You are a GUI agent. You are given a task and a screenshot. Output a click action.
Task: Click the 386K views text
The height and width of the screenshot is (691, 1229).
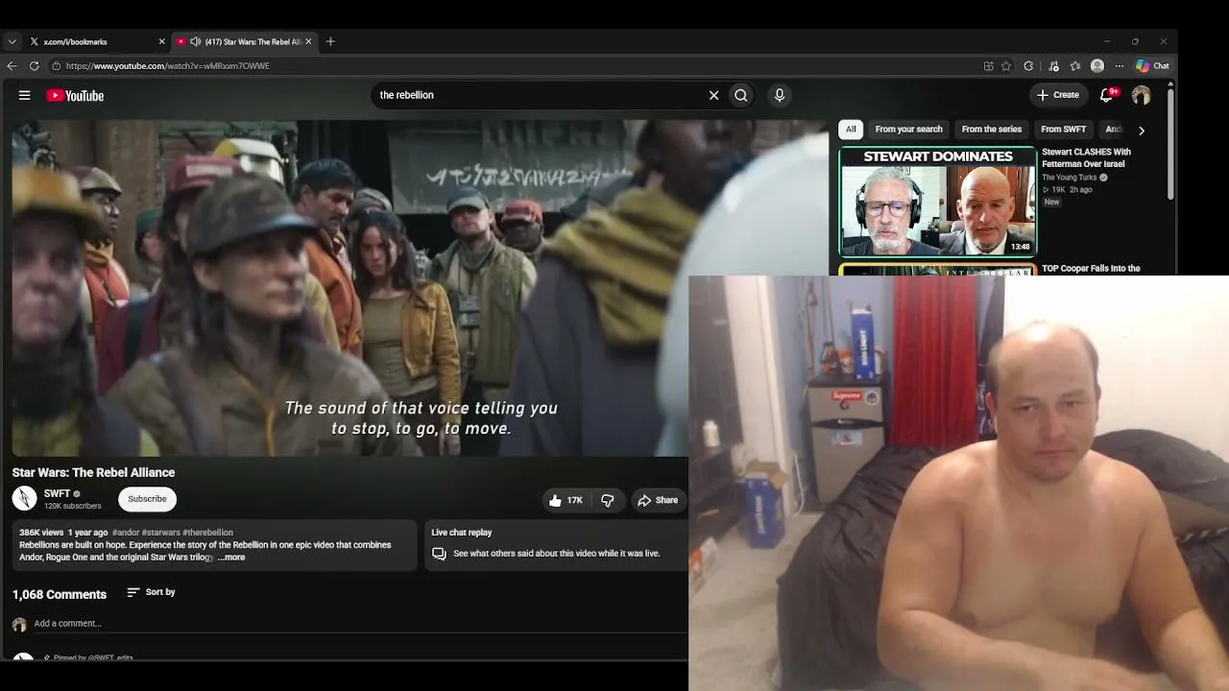(41, 533)
